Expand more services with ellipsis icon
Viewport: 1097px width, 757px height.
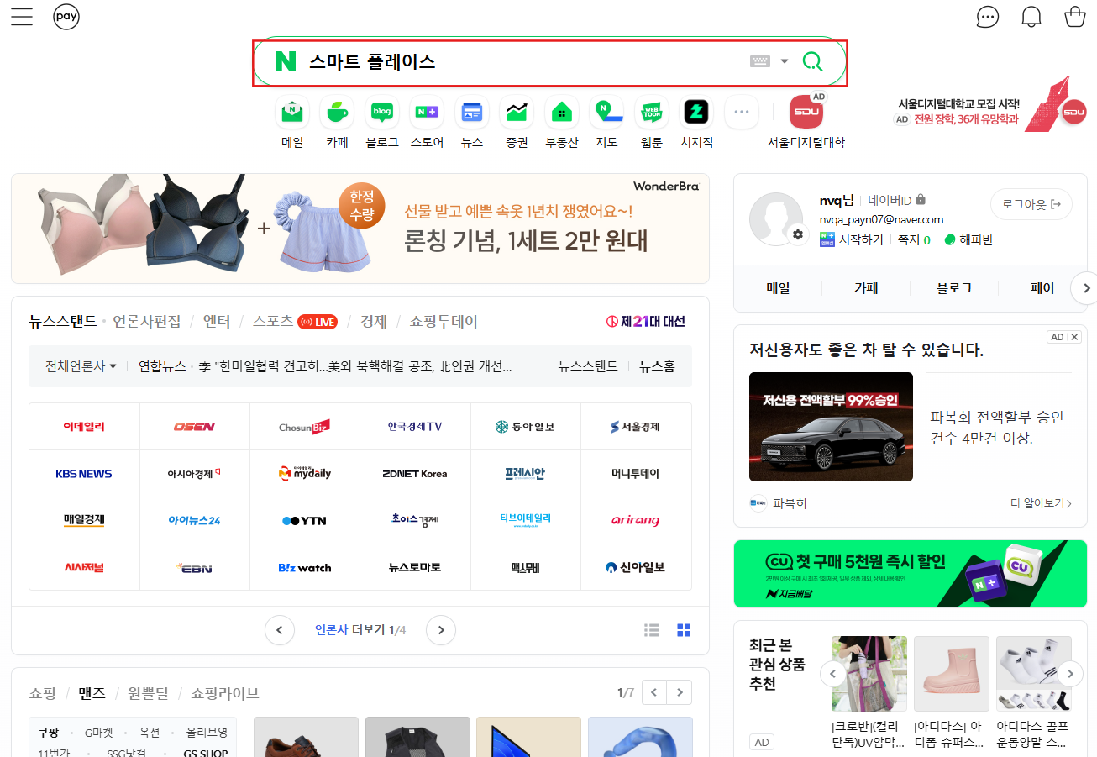742,112
